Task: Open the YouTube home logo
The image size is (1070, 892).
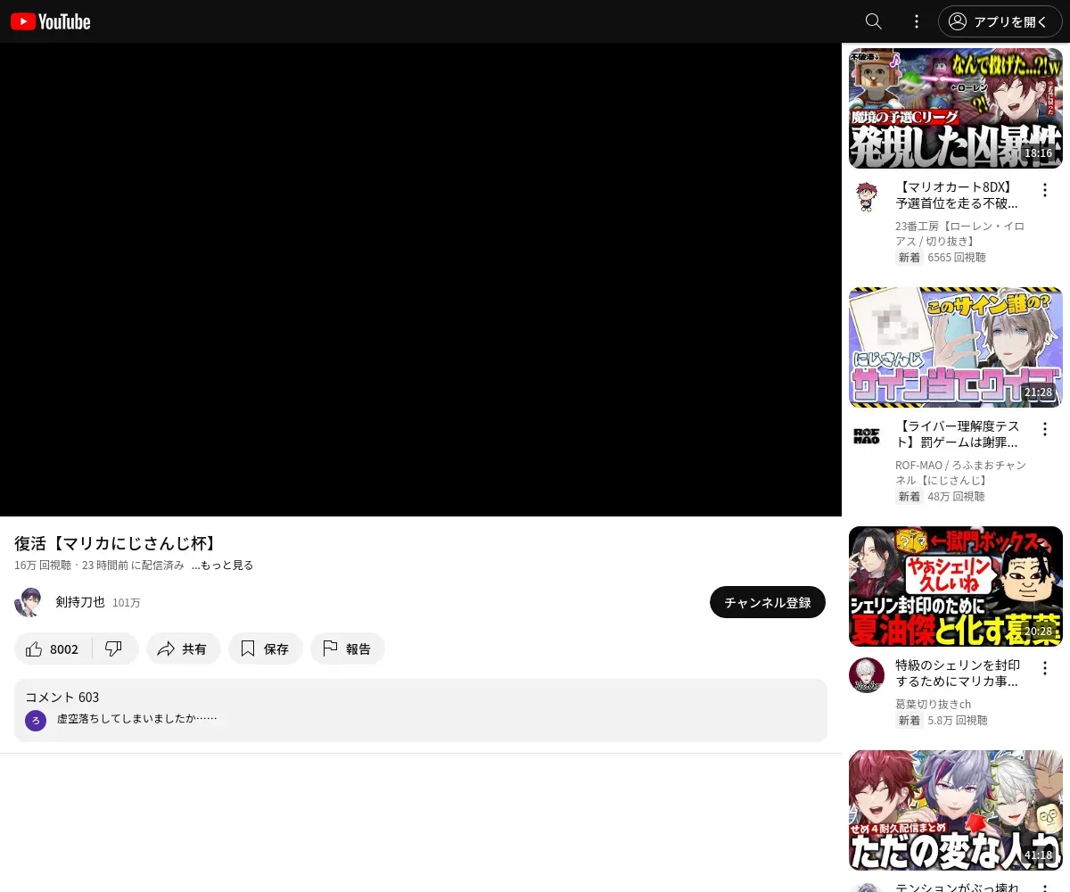Action: click(50, 21)
